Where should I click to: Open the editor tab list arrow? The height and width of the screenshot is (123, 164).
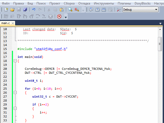[x=160, y=24]
